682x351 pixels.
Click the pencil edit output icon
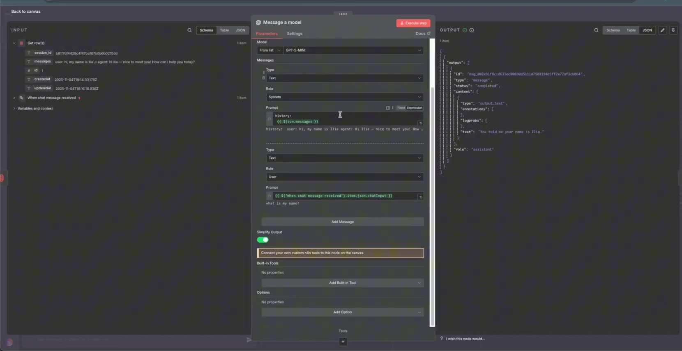[x=662, y=30]
